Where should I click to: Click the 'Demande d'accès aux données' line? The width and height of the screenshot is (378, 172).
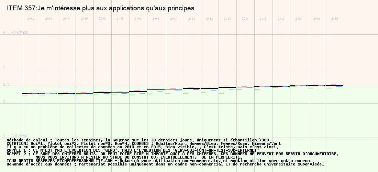pyautogui.click(x=165, y=164)
